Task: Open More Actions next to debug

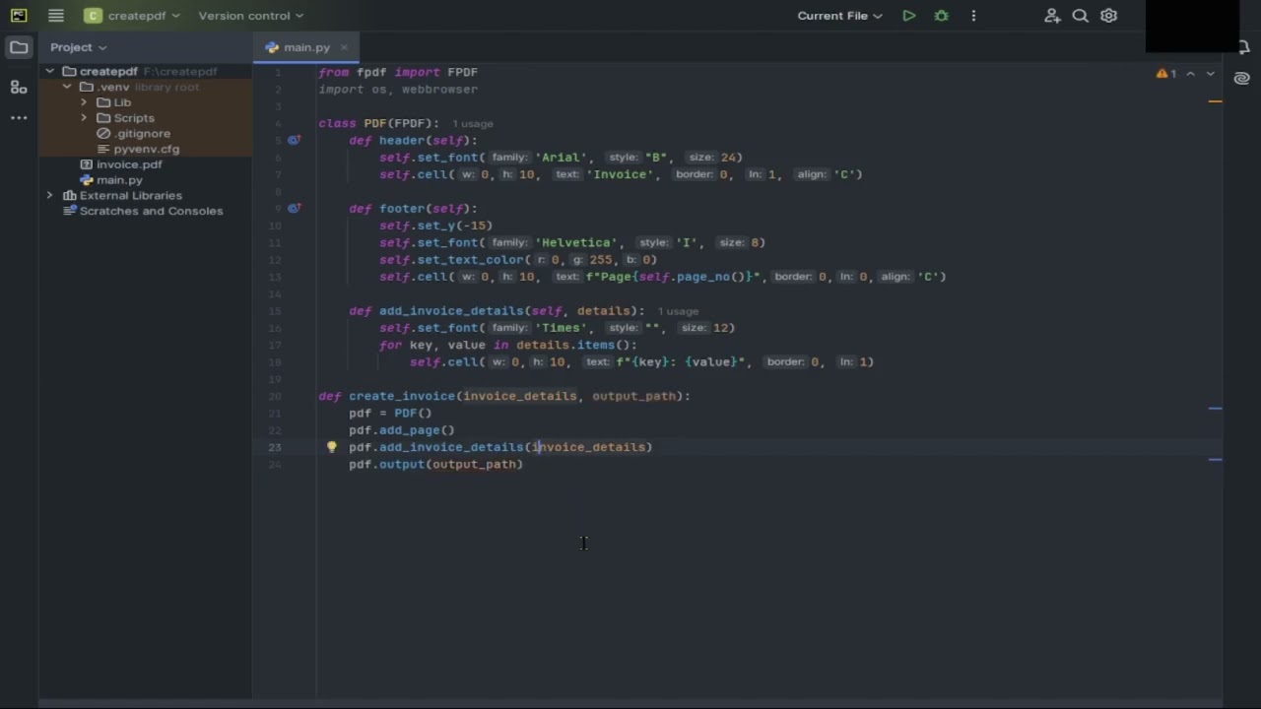Action: coord(973,16)
